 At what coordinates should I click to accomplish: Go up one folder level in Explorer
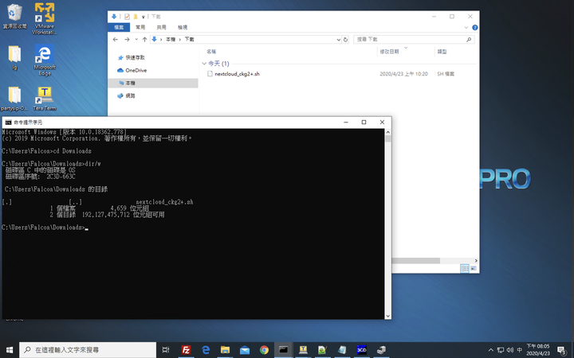pyautogui.click(x=144, y=40)
